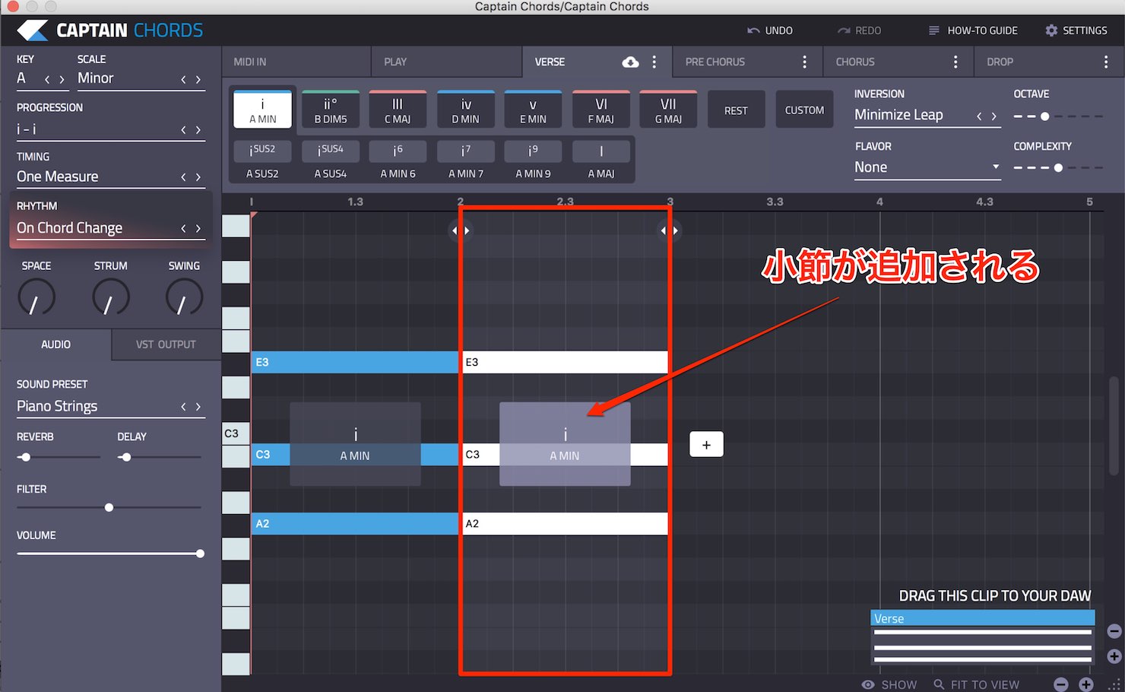
Task: Click FIT TO VIEW
Action: click(x=977, y=684)
